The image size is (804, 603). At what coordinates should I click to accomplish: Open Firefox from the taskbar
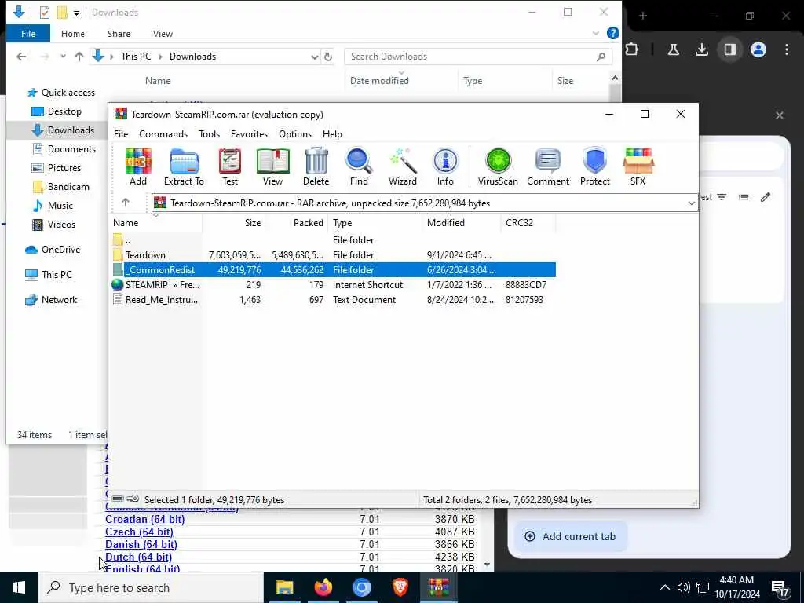[323, 587]
